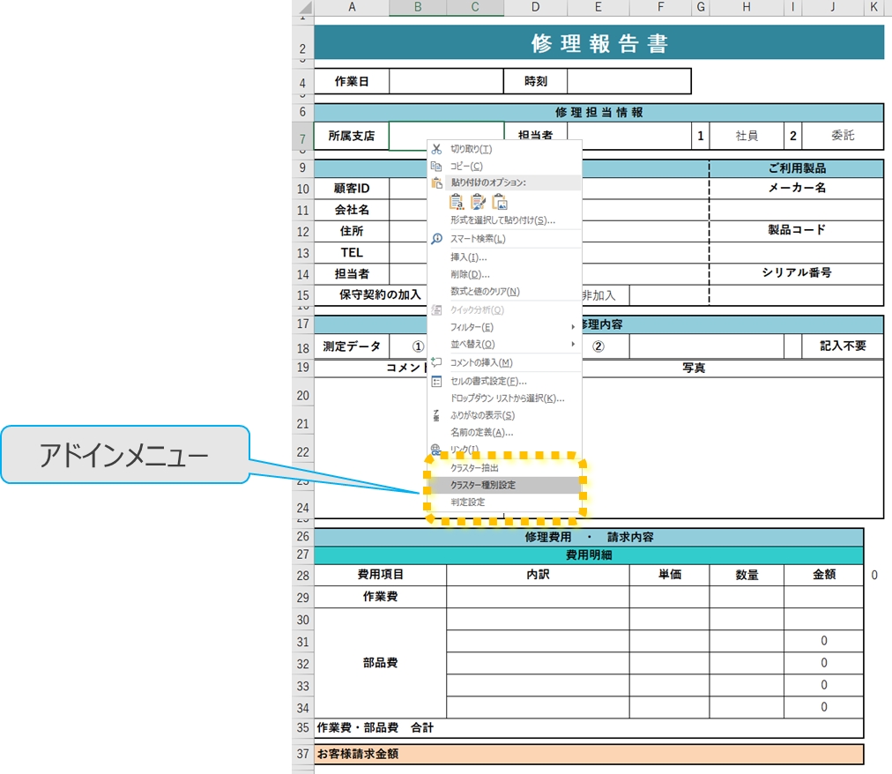Select 判定設定 add-in menu item
Screen dimensions: 892x774
[x=467, y=502]
